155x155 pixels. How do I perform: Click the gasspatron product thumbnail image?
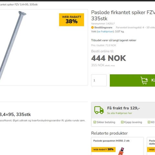click(122, 151)
